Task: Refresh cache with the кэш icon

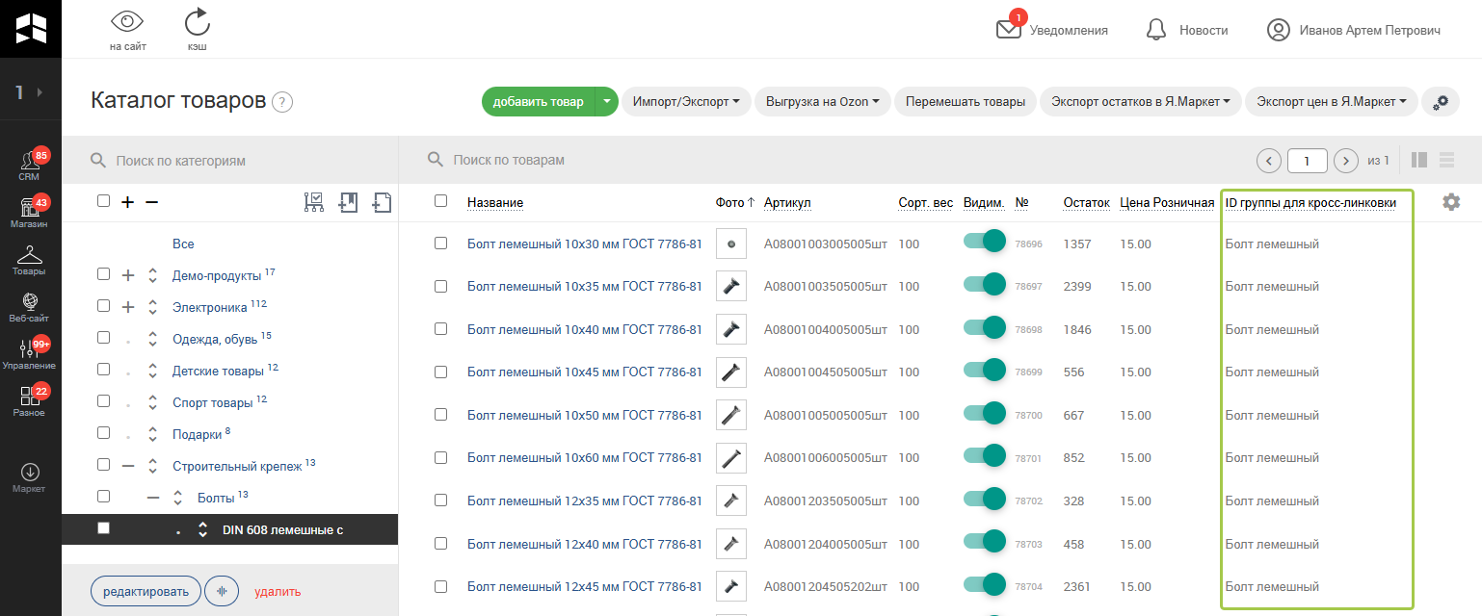Action: 197,22
